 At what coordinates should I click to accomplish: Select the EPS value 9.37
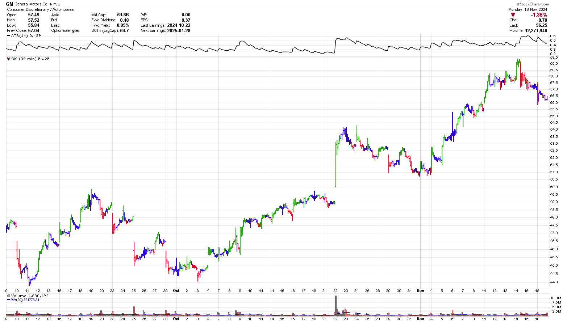tap(186, 20)
